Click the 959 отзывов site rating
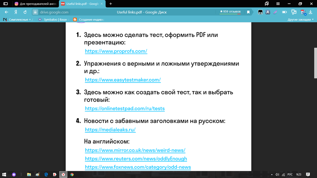Screen dimensions: 317x178 (x=231, y=12)
